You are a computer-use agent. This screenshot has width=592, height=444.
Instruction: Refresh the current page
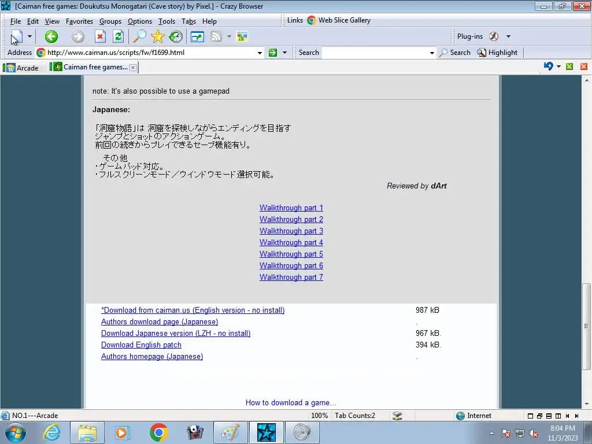(x=118, y=36)
